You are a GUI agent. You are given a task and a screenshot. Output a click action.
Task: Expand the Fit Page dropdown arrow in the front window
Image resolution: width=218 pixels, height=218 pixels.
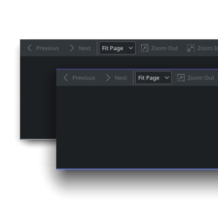[x=167, y=78]
